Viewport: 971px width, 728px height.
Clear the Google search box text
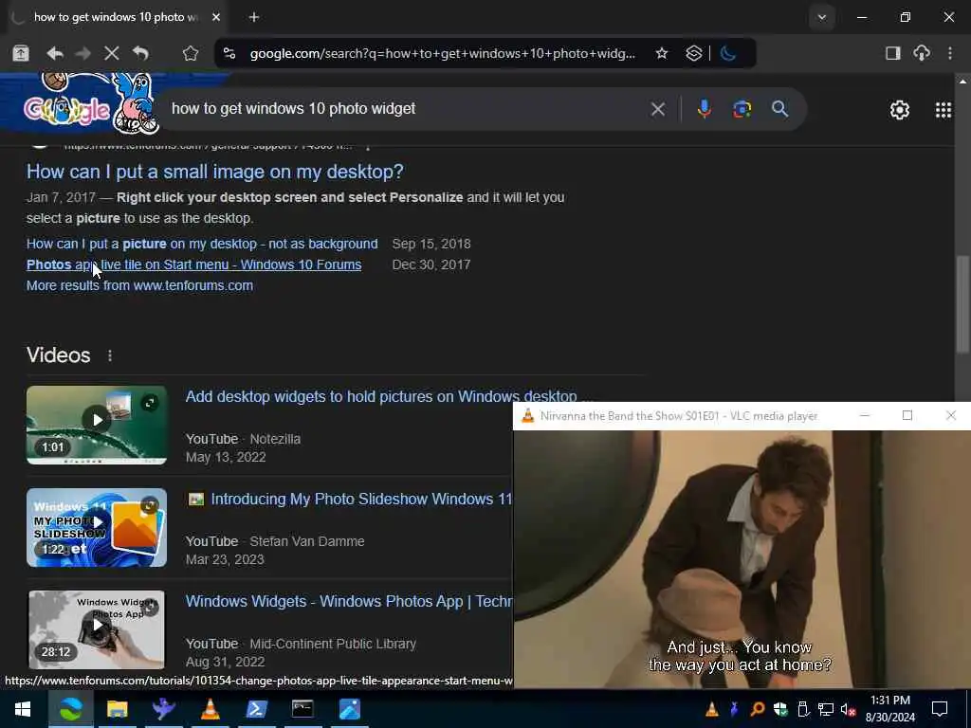click(658, 110)
